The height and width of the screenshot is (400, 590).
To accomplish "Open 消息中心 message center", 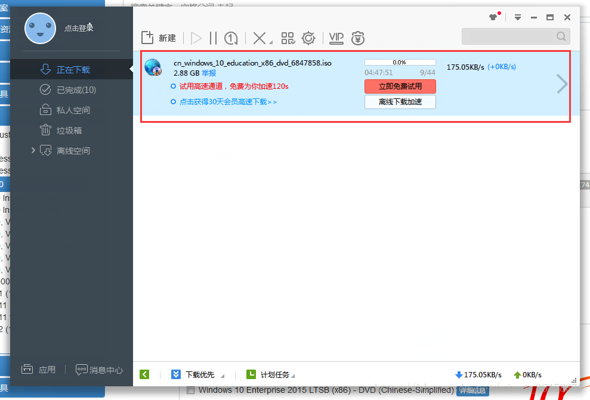I will (100, 370).
